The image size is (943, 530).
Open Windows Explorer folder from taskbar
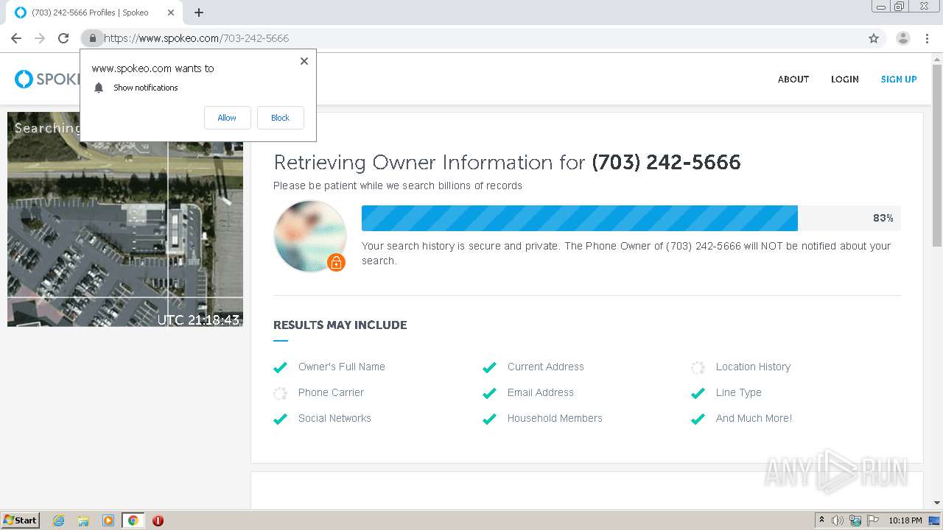(83, 520)
